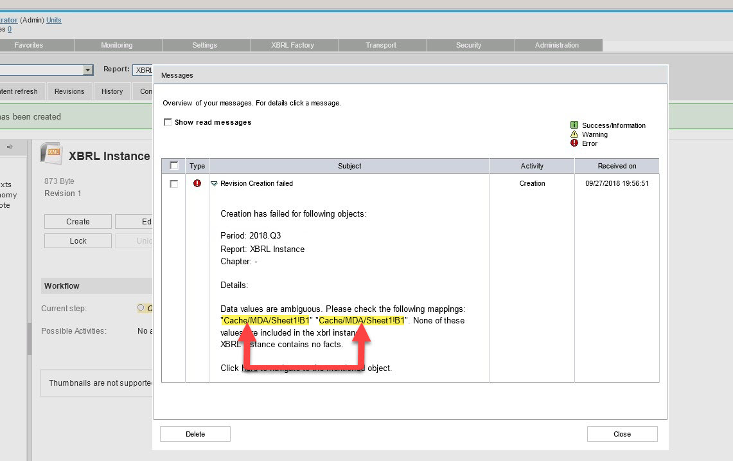733x461 pixels.
Task: Click the XBRL Instance XML document icon
Action: pyautogui.click(x=51, y=154)
